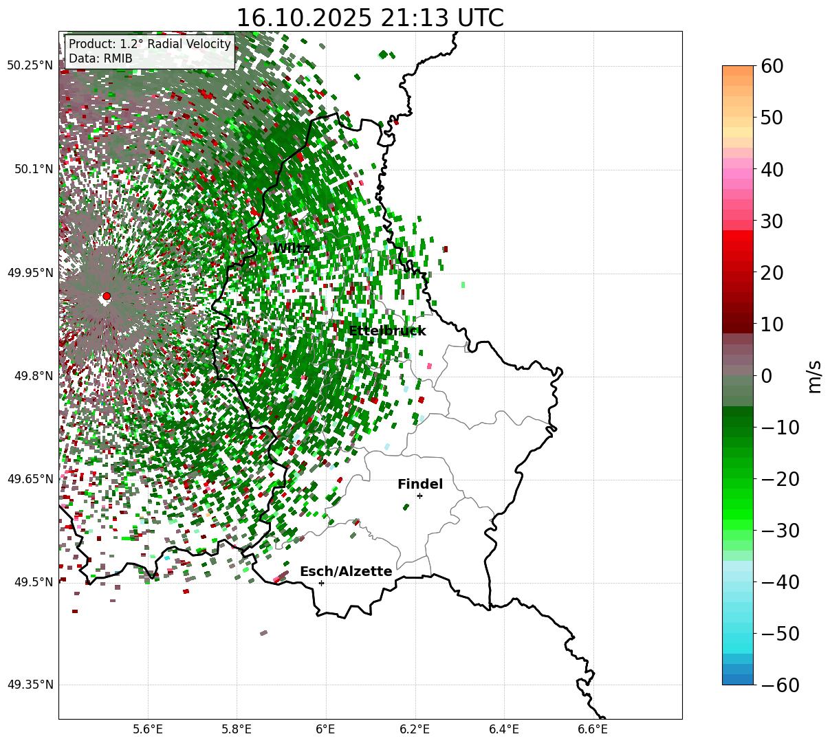Click the title 16.10.2025 21:13 UTC
The height and width of the screenshot is (743, 830).
click(x=370, y=18)
